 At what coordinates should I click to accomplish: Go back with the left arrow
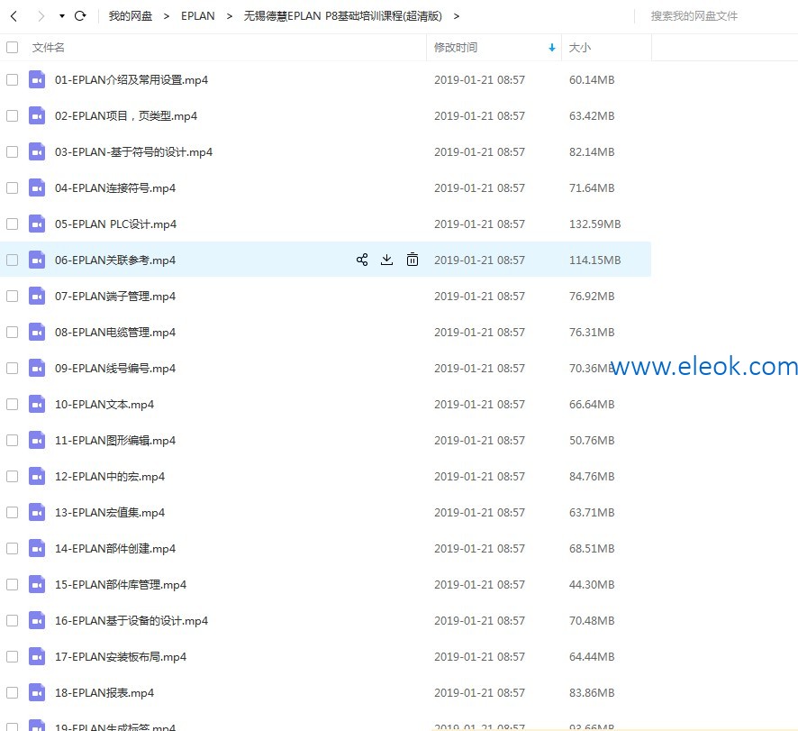pyautogui.click(x=14, y=16)
